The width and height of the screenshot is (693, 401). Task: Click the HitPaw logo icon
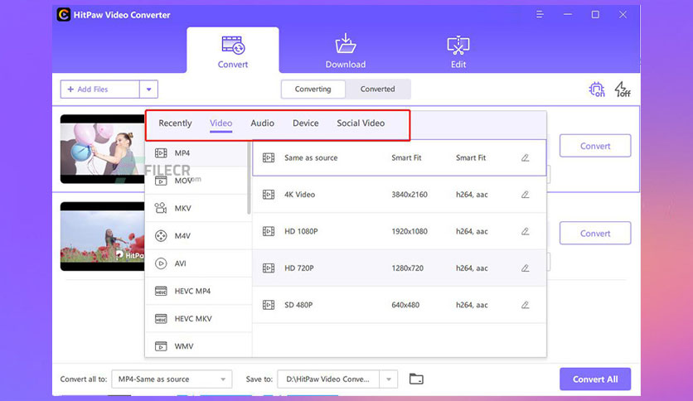point(64,15)
